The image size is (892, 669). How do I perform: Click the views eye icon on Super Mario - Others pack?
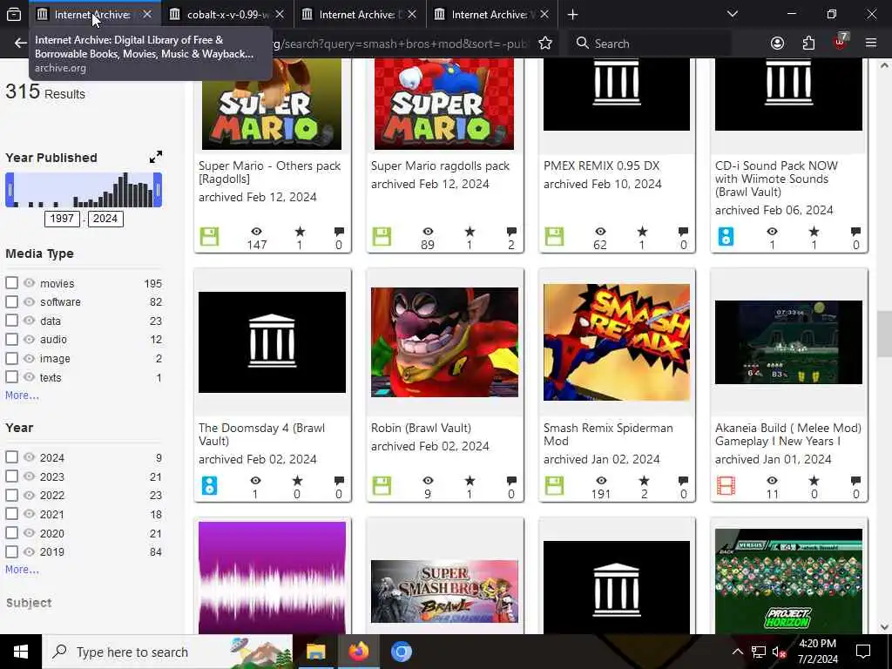257,231
